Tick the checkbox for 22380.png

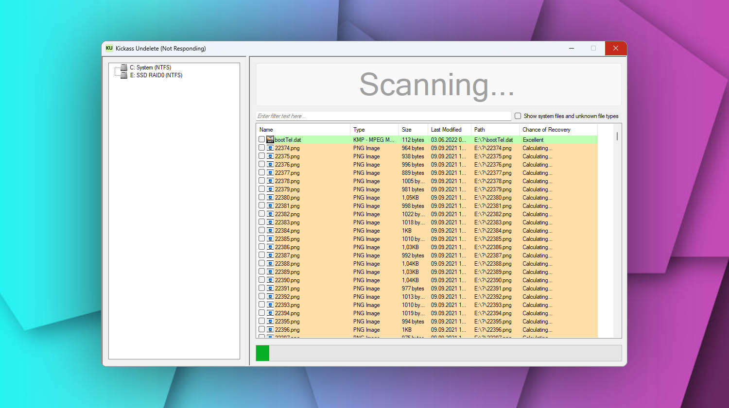261,197
